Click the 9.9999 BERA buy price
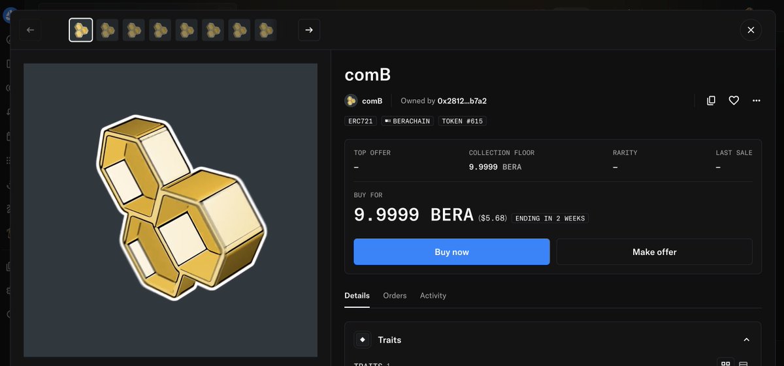The image size is (784, 366). 414,215
